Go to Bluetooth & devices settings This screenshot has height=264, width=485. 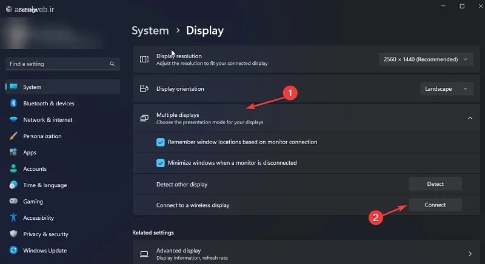click(63, 103)
